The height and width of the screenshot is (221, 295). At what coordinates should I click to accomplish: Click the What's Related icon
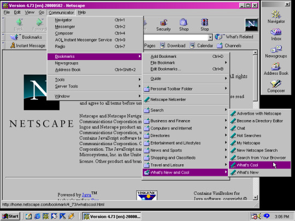[x=219, y=37]
